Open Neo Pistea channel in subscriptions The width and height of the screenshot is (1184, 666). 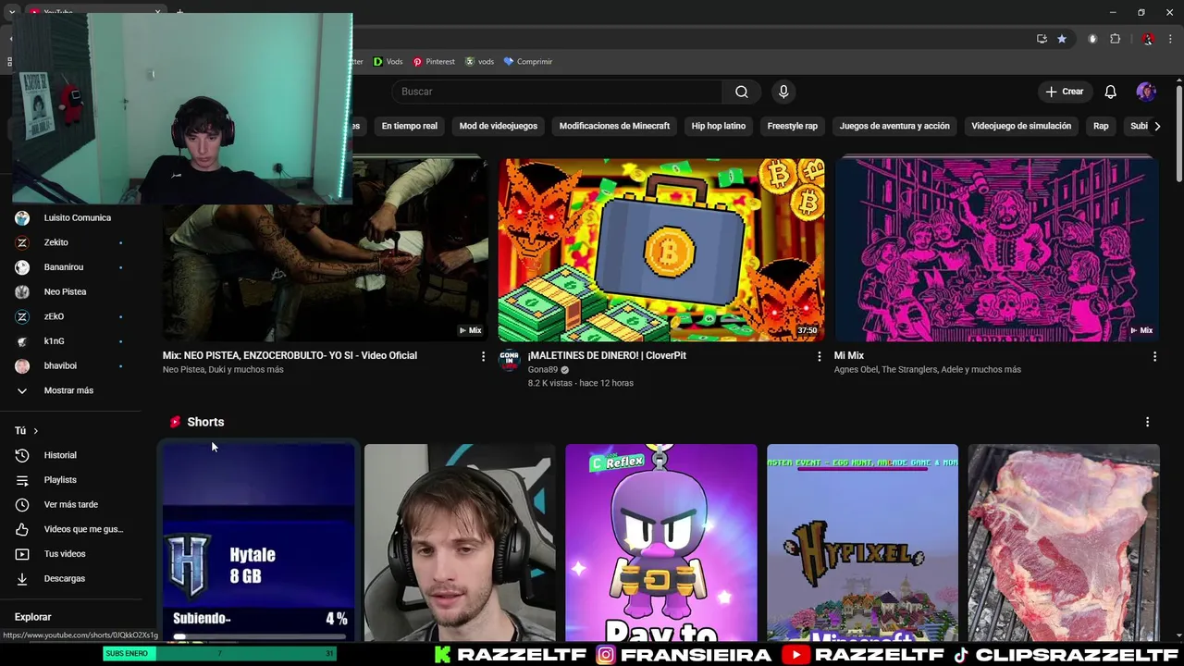click(x=71, y=292)
